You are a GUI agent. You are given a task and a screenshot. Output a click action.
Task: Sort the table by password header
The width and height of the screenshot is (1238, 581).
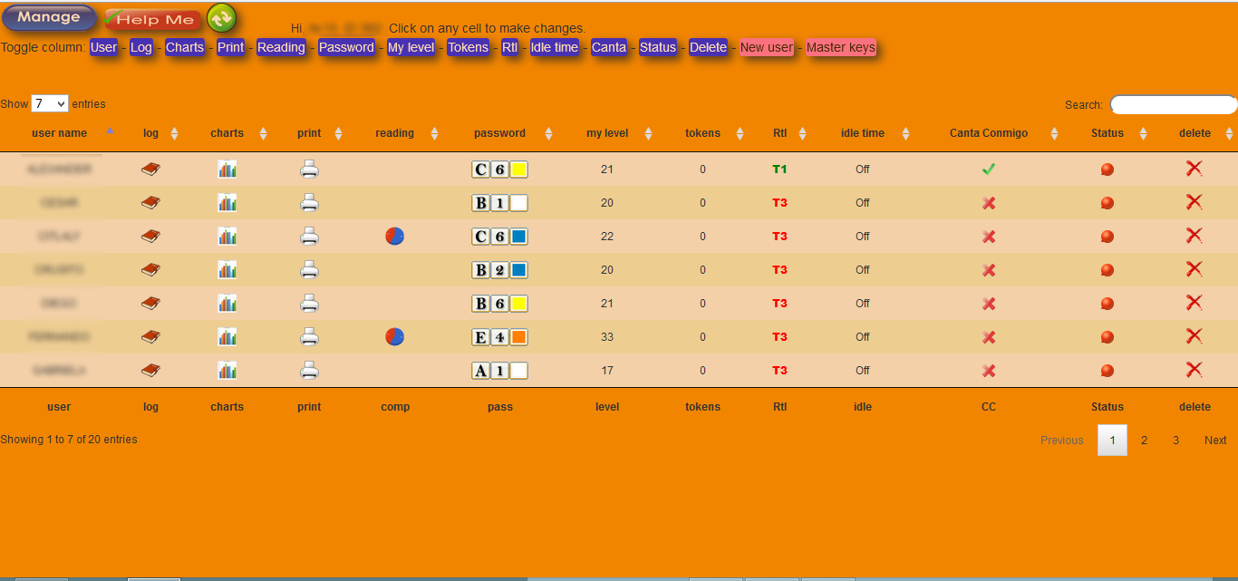pos(499,133)
